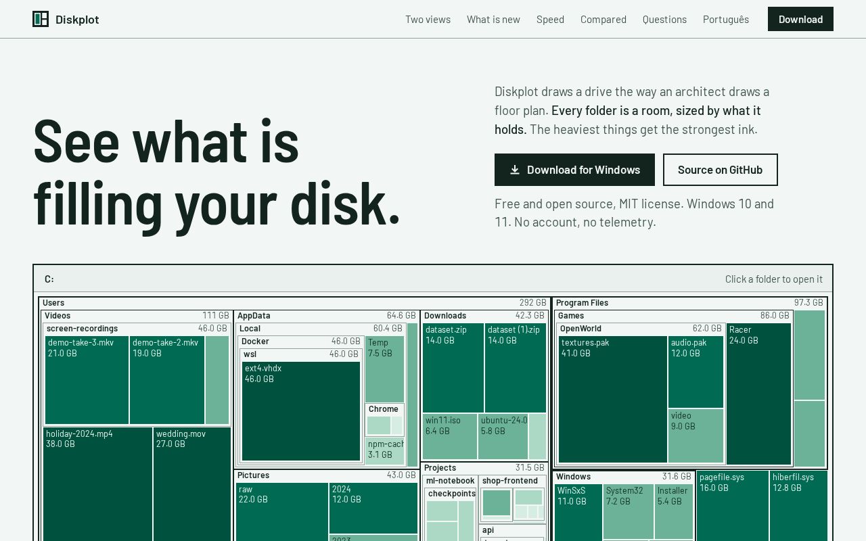Screen dimensions: 866x541
Task: Open the Downloads folder header
Action: click(484, 316)
